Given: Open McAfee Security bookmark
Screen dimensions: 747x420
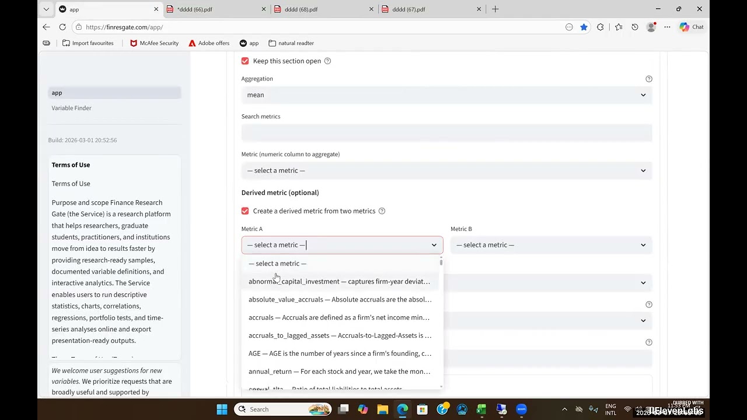Looking at the screenshot, I should point(154,43).
